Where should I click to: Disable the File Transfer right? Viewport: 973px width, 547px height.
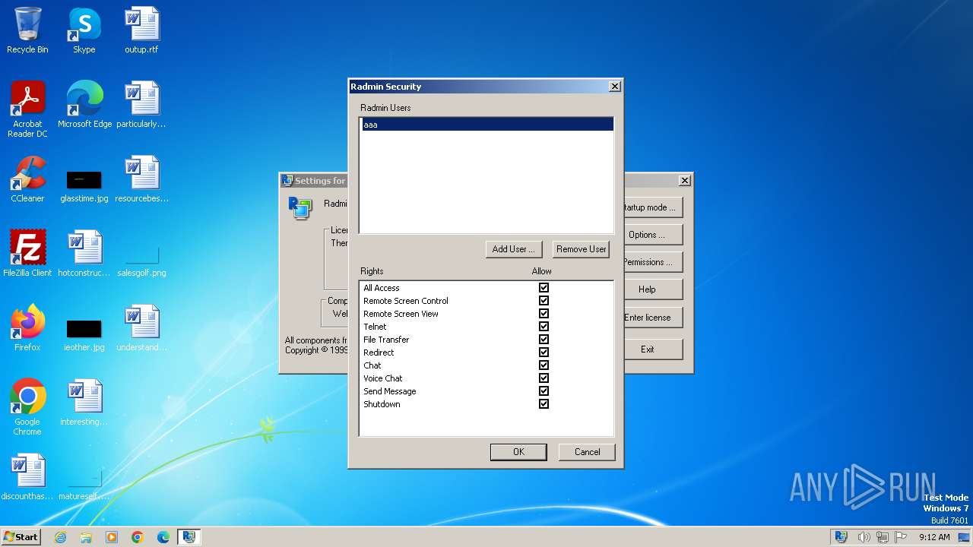pyautogui.click(x=544, y=340)
